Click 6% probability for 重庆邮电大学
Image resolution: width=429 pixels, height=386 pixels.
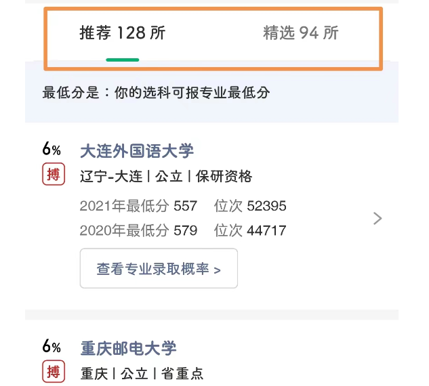52,346
